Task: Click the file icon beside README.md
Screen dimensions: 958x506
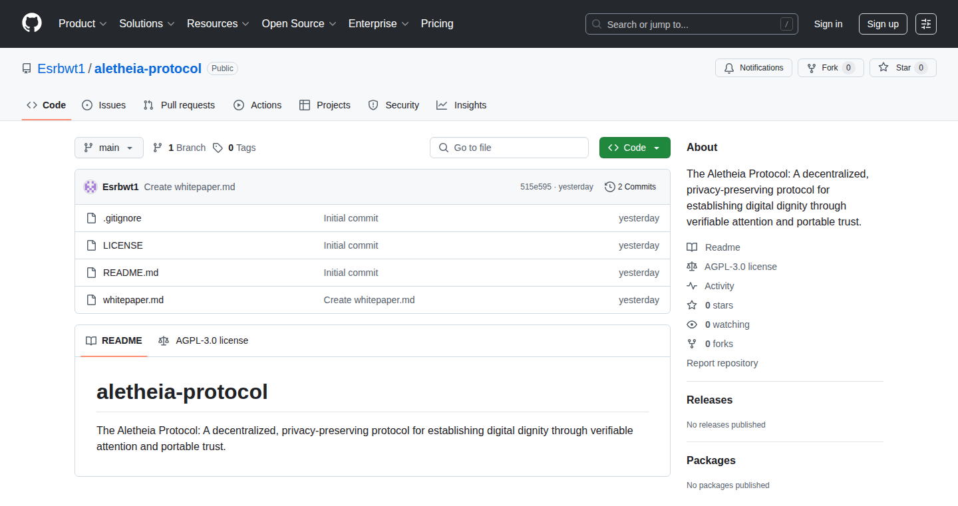Action: click(92, 273)
